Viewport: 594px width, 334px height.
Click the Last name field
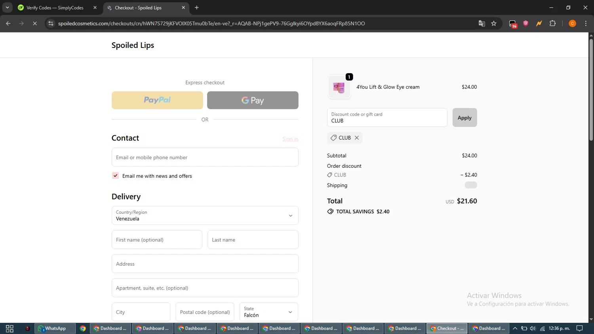253,239
